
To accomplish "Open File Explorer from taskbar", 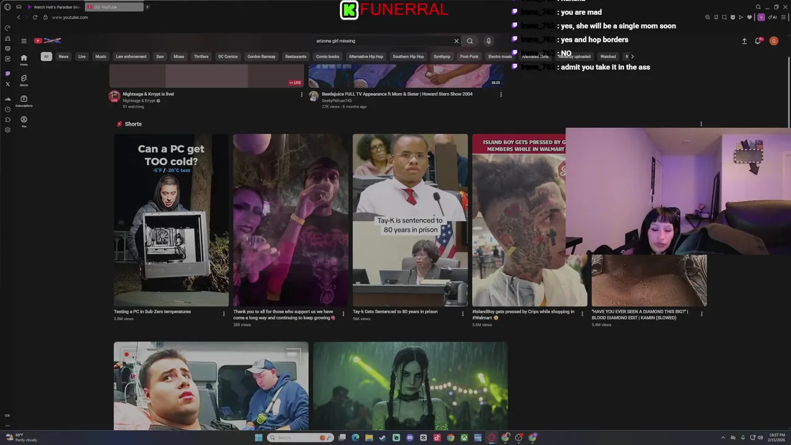I will click(369, 438).
